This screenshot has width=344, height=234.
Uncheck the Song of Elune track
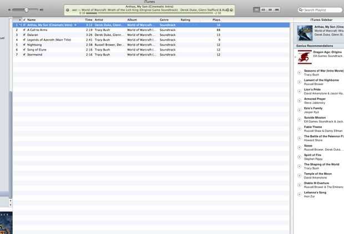[24, 49]
